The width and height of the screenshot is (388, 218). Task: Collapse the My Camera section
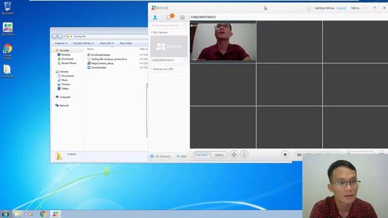click(151, 32)
